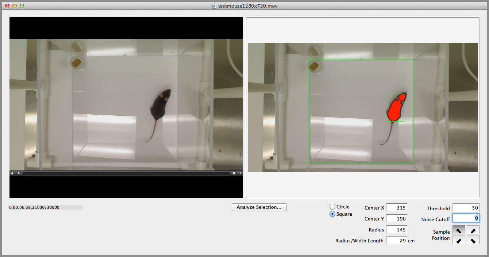Click the Analyze Selection... button
Screen dimensions: 489x257
[259, 207]
